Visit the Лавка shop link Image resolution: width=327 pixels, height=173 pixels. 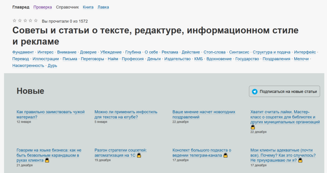coord(103,7)
